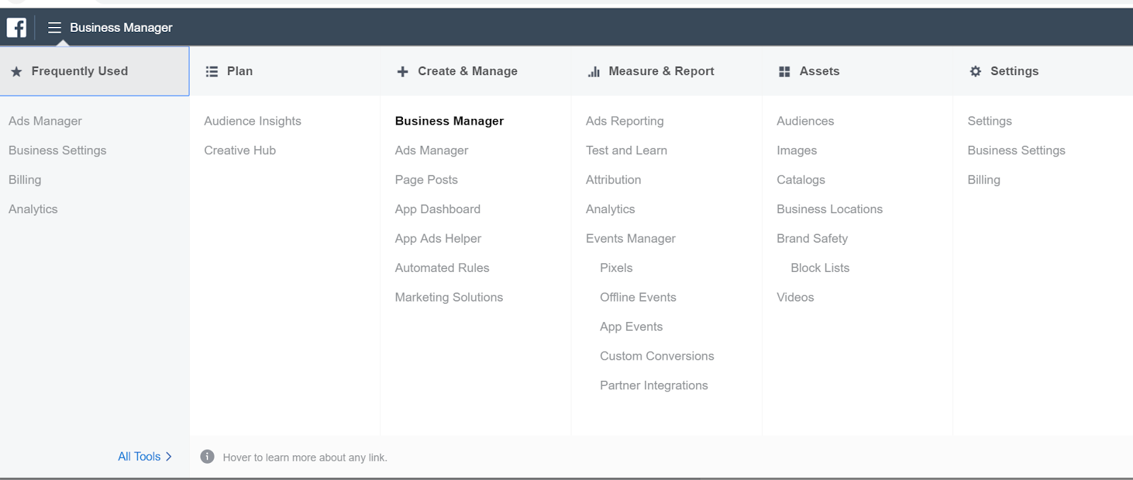Open Partner Integrations
Screen dimensions: 1133x480
click(654, 385)
